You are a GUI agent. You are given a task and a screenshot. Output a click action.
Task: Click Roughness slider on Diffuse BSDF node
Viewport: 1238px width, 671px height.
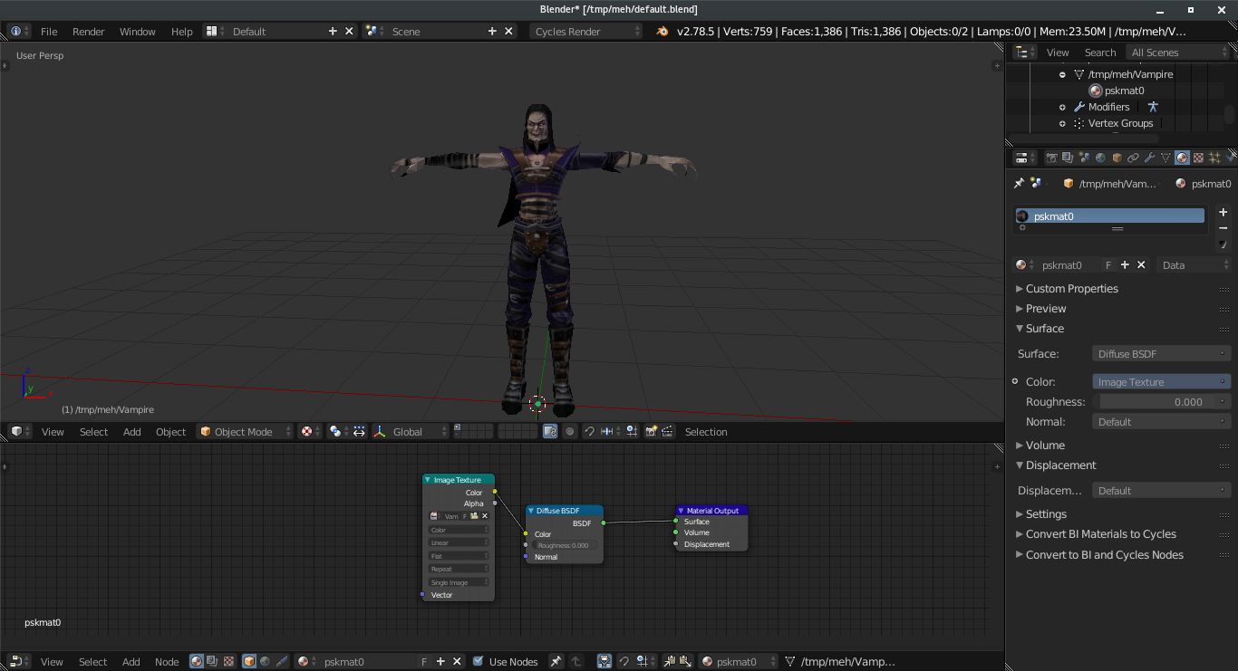click(x=564, y=545)
